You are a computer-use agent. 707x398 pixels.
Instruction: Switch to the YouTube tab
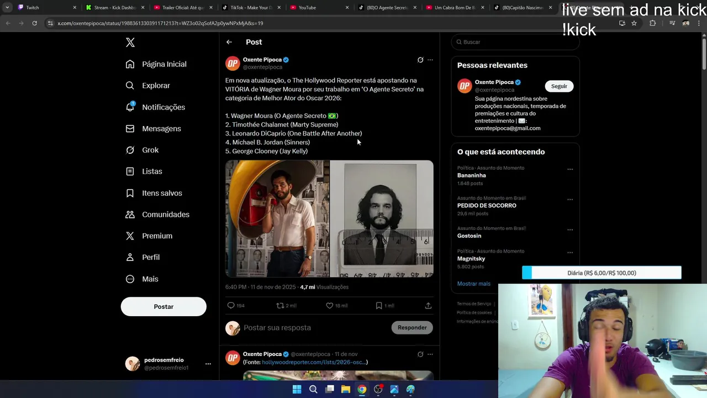pyautogui.click(x=319, y=8)
